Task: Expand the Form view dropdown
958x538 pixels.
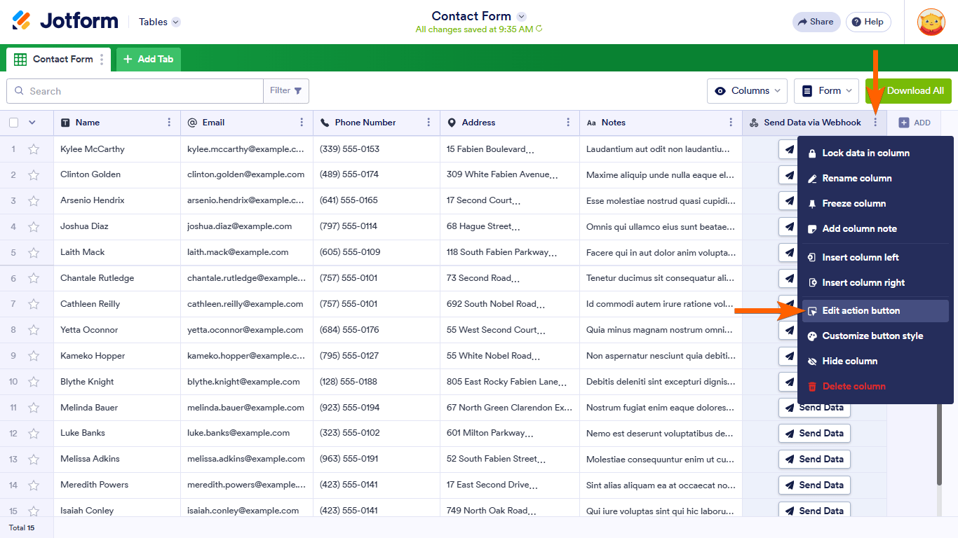Action: point(828,91)
